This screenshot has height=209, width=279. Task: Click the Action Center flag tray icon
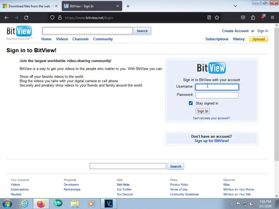[238, 204]
